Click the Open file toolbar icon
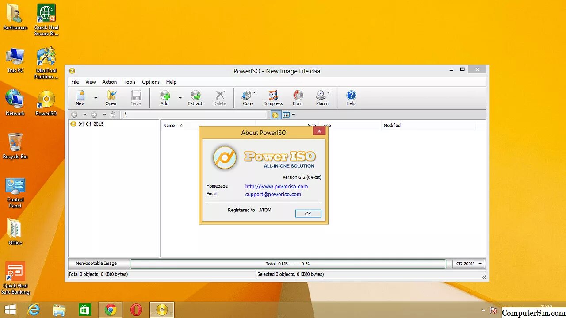Viewport: 566px width, 318px height. 111,98
